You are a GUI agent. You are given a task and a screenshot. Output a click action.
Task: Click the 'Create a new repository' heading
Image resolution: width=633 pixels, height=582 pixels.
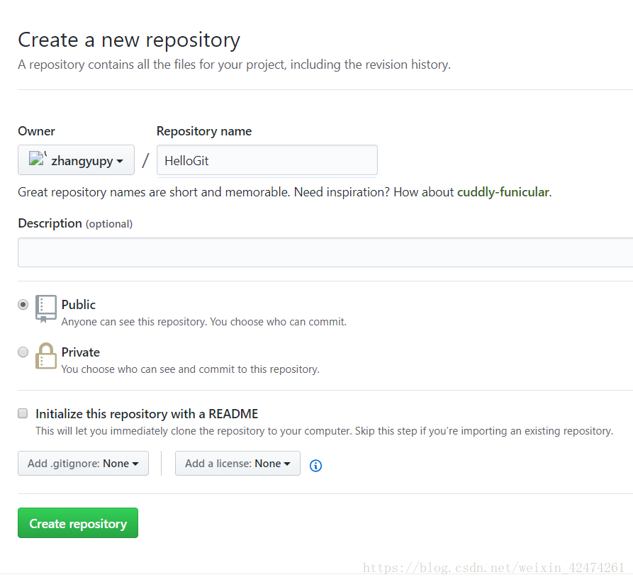(129, 40)
